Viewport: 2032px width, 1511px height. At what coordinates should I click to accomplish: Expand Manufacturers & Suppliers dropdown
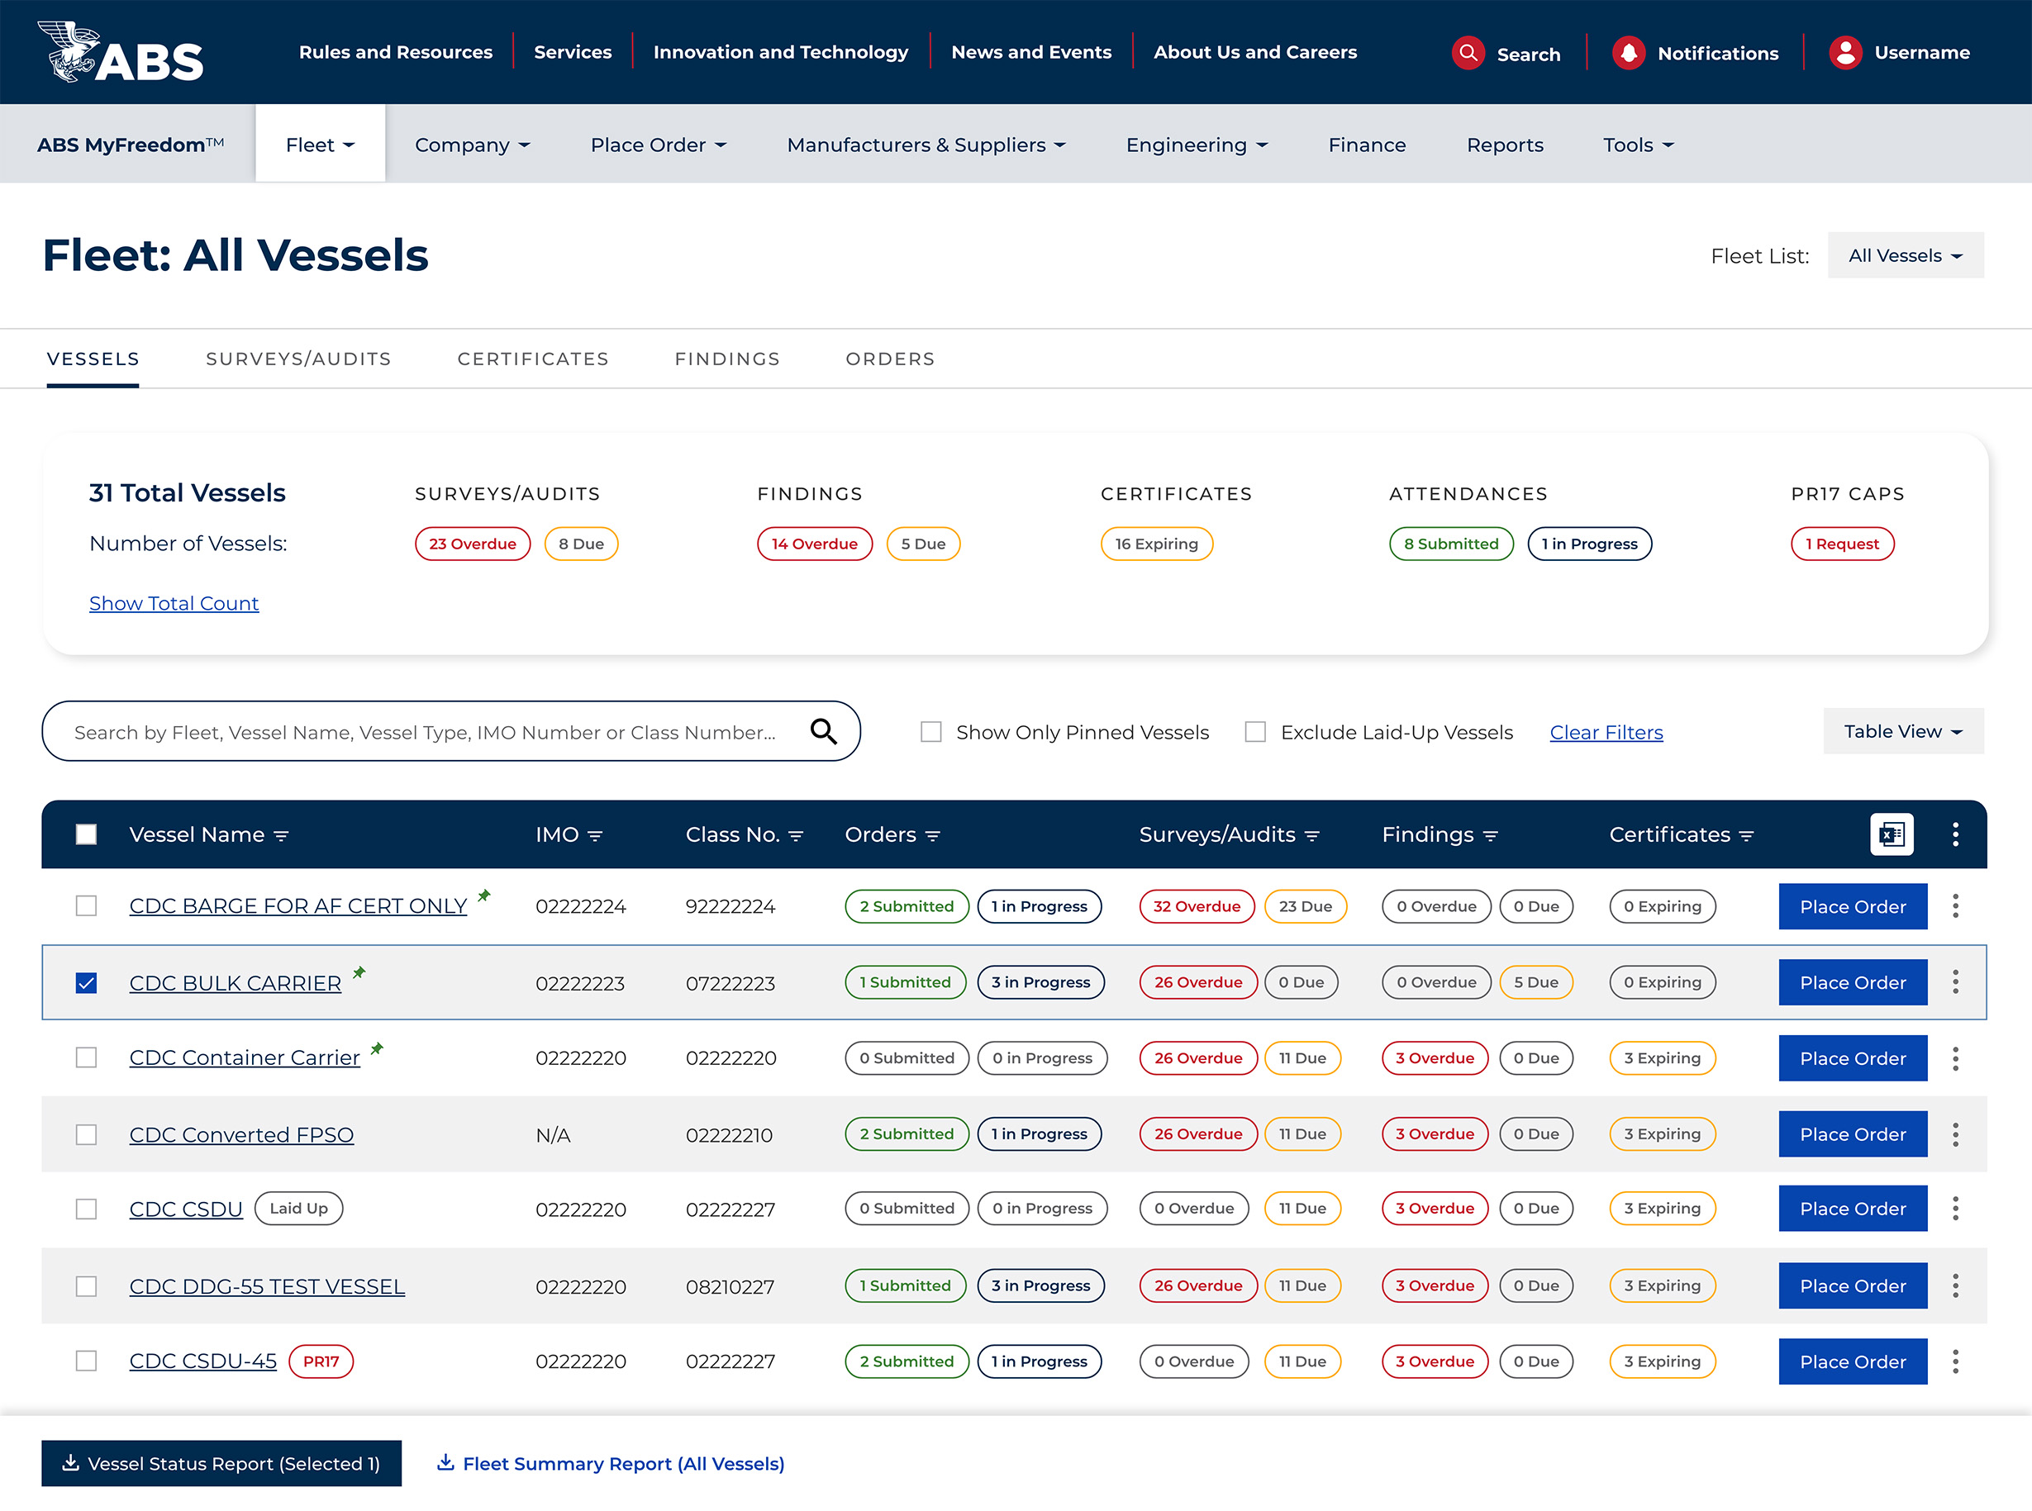[926, 145]
